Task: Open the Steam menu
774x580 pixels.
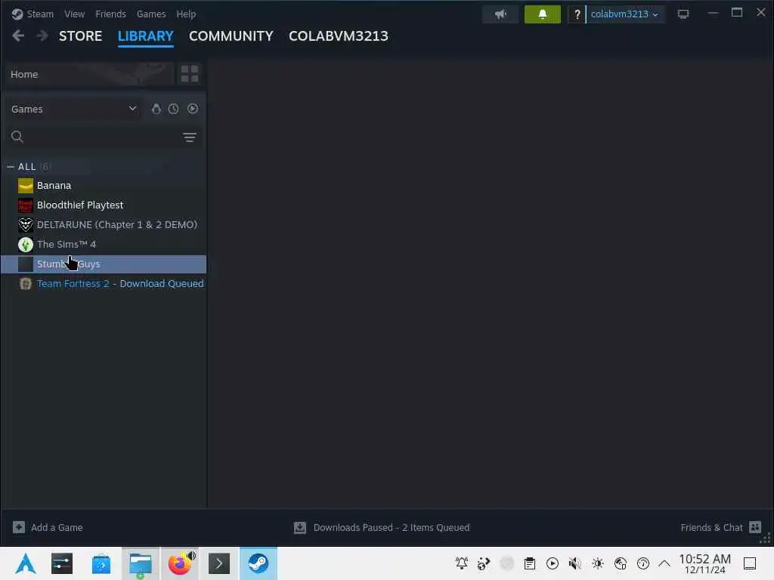Action: pos(40,14)
